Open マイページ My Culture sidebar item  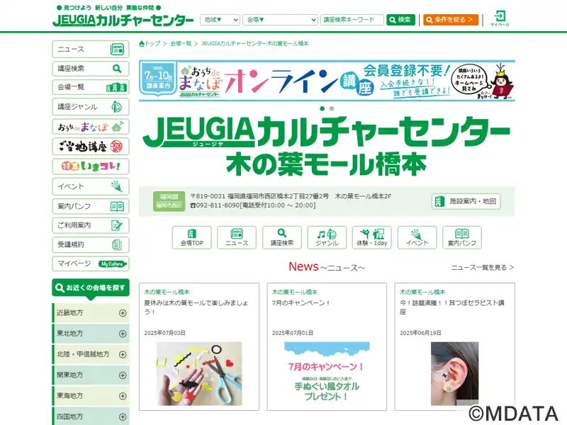[91, 263]
